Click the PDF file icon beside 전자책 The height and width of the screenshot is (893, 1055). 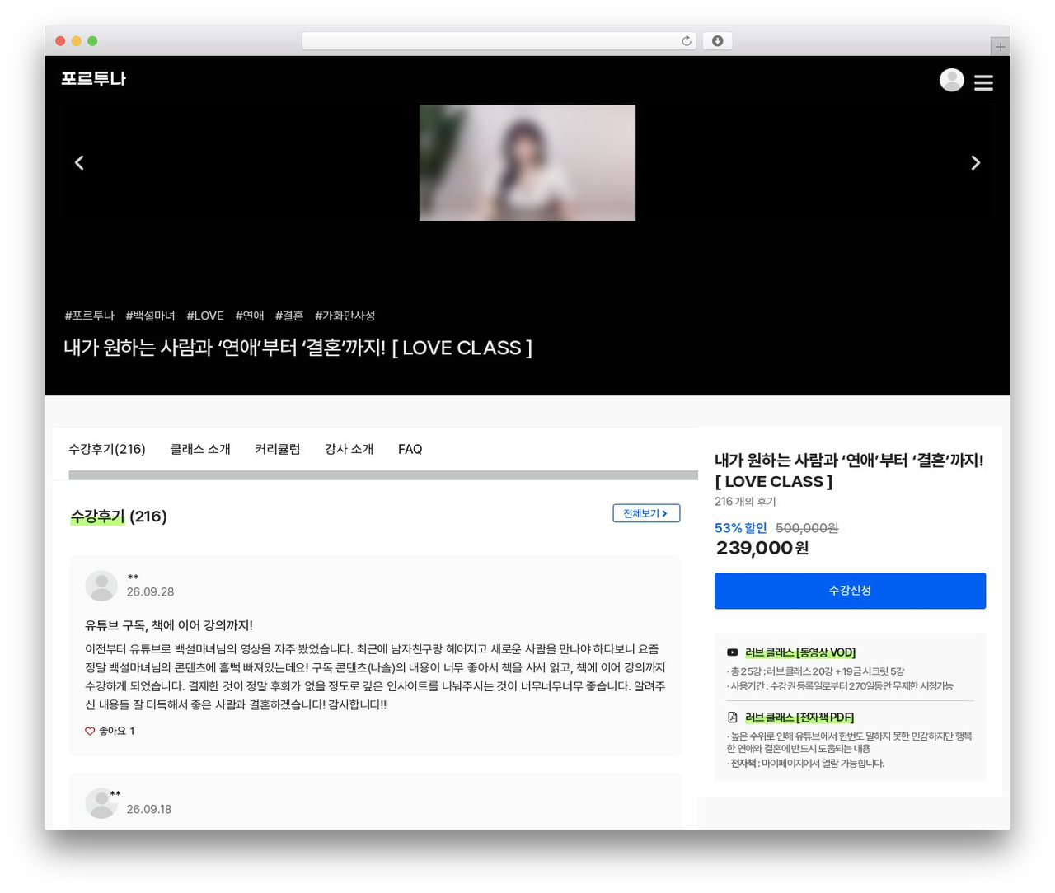pyautogui.click(x=732, y=718)
